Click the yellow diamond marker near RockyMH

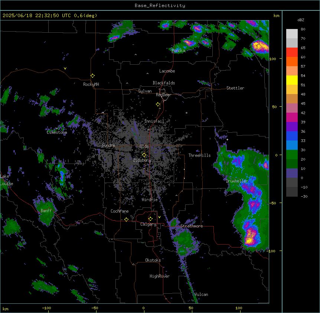click(x=93, y=76)
